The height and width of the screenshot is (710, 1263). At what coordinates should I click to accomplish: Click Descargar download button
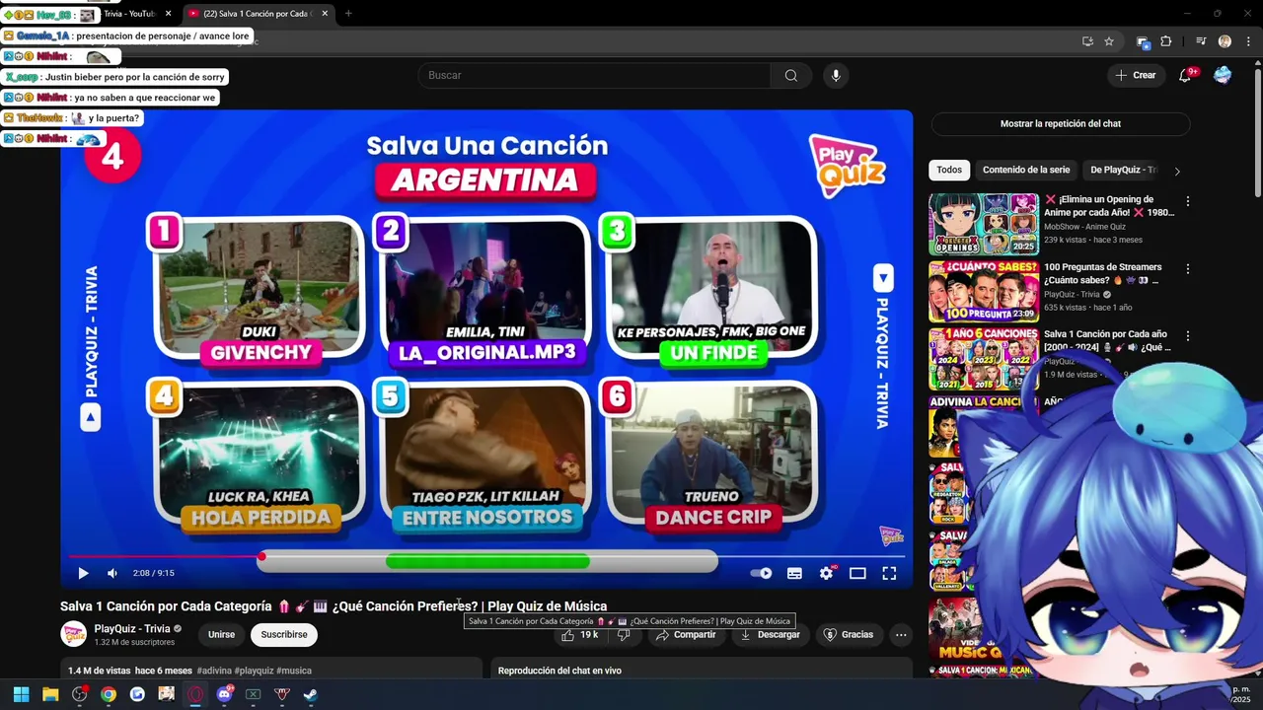pyautogui.click(x=771, y=635)
